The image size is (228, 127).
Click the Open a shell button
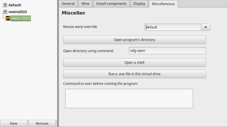coord(135,63)
